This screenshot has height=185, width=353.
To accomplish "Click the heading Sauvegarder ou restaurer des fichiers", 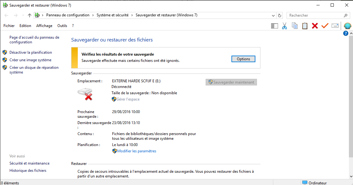I will coord(112,40).
